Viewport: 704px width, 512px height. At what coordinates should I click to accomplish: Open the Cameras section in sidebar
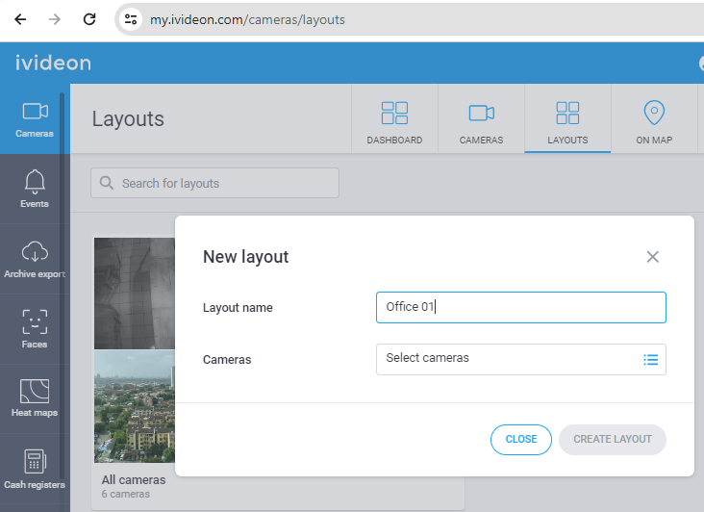point(35,119)
